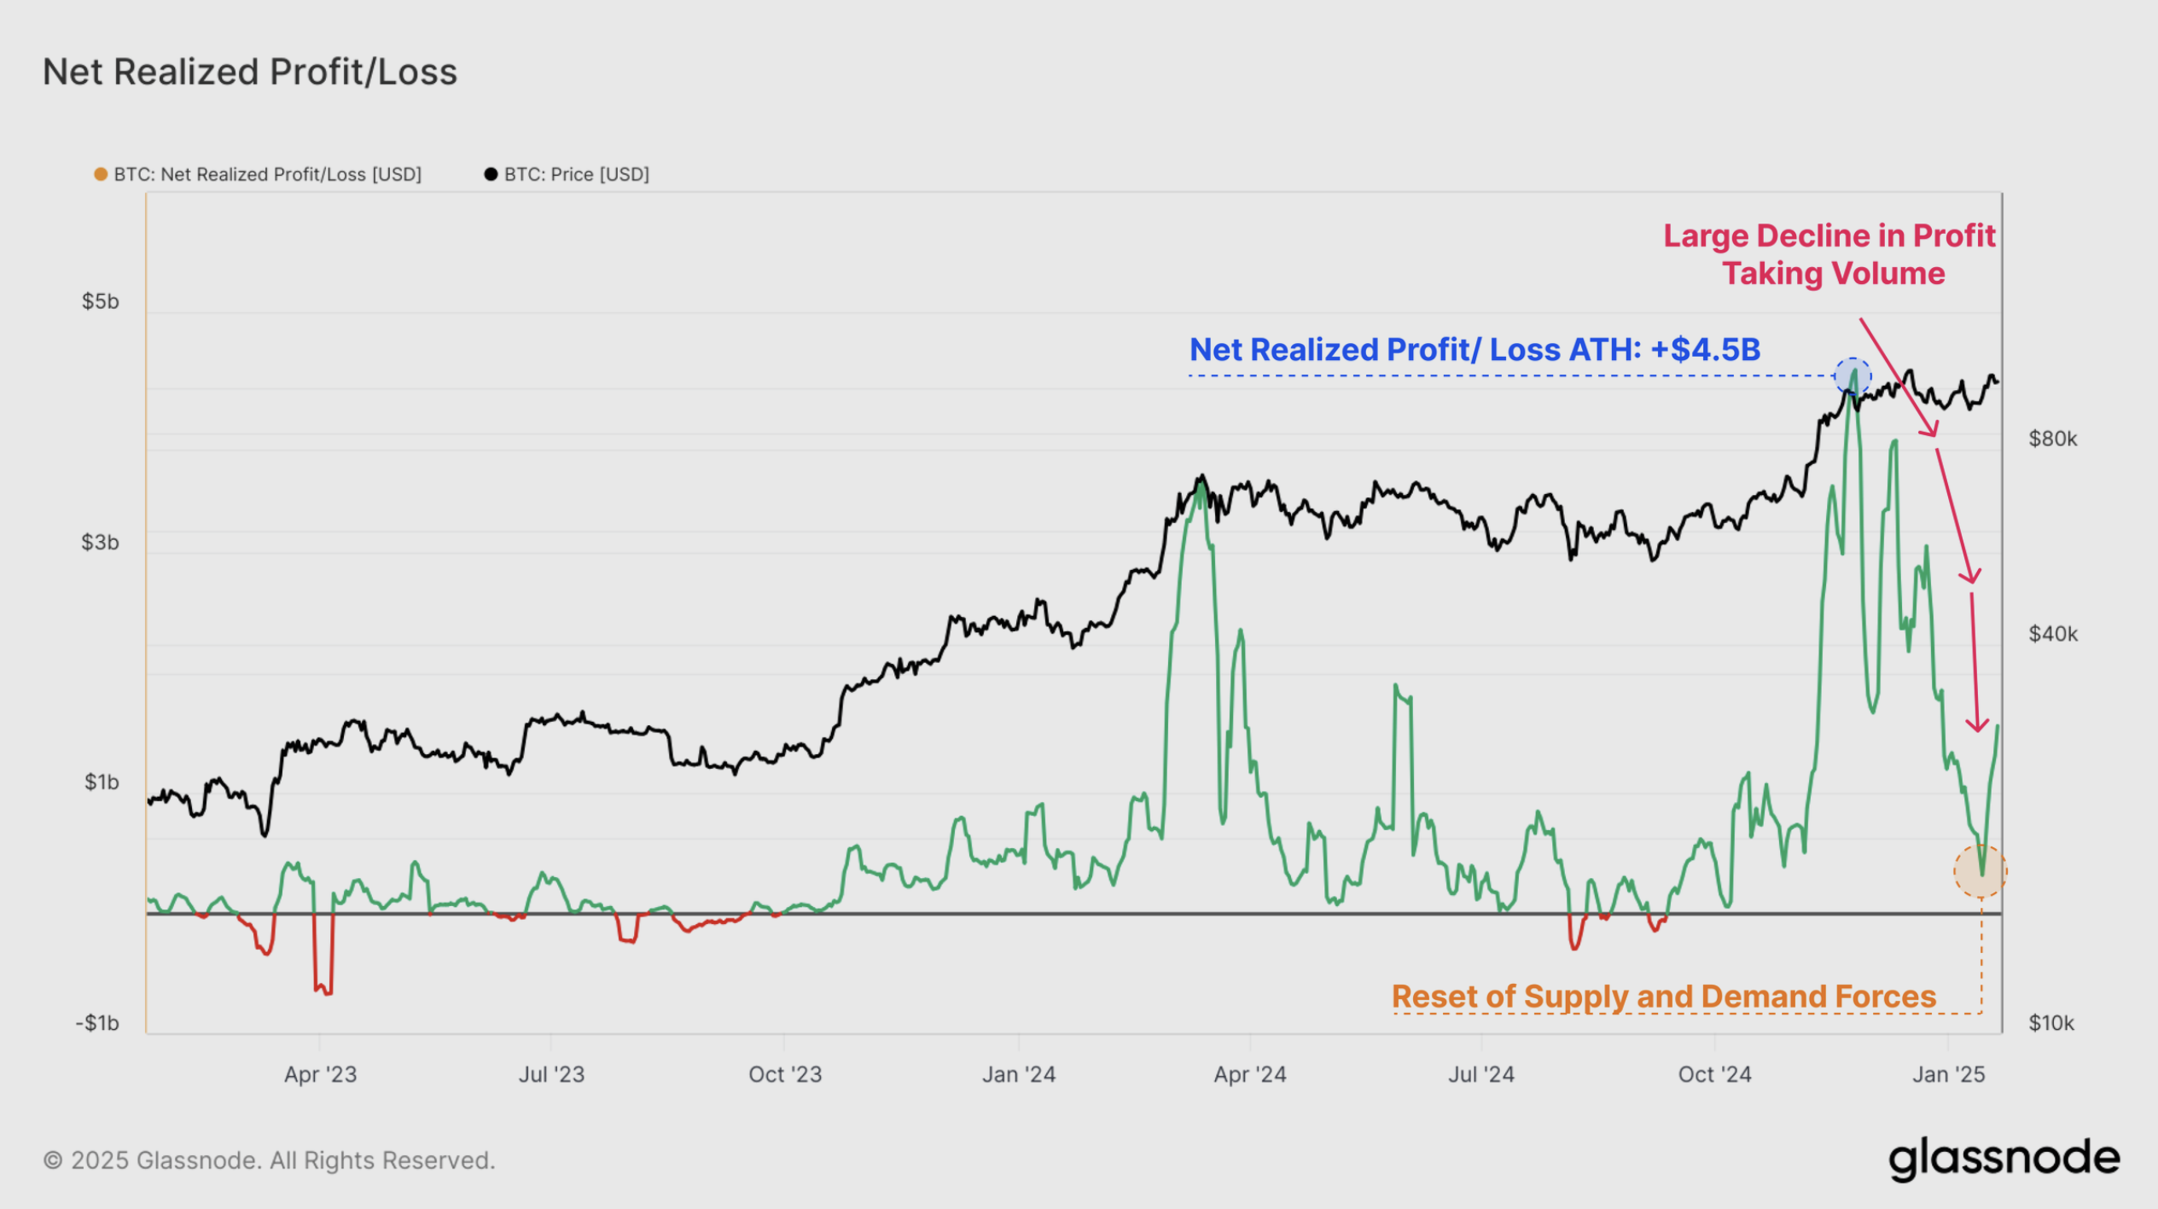
Task: Click the glassnode logo
Action: [x=2004, y=1159]
